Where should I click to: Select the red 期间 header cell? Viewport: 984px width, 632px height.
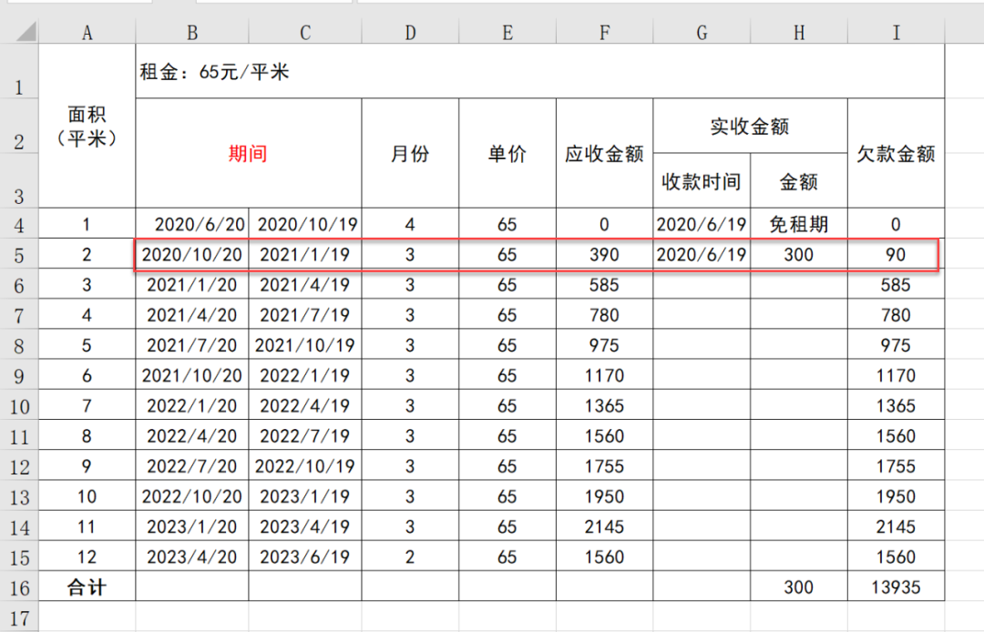[248, 154]
